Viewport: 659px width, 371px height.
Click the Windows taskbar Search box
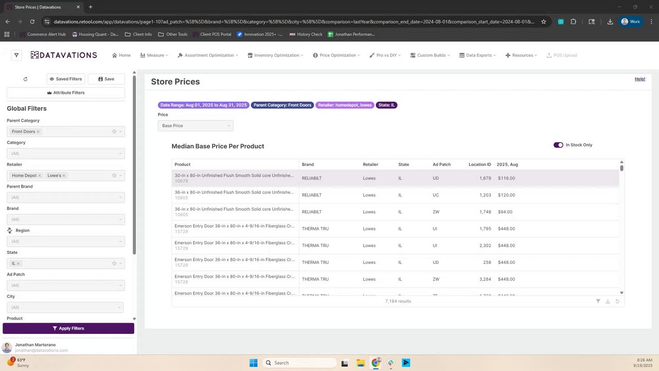pos(299,363)
